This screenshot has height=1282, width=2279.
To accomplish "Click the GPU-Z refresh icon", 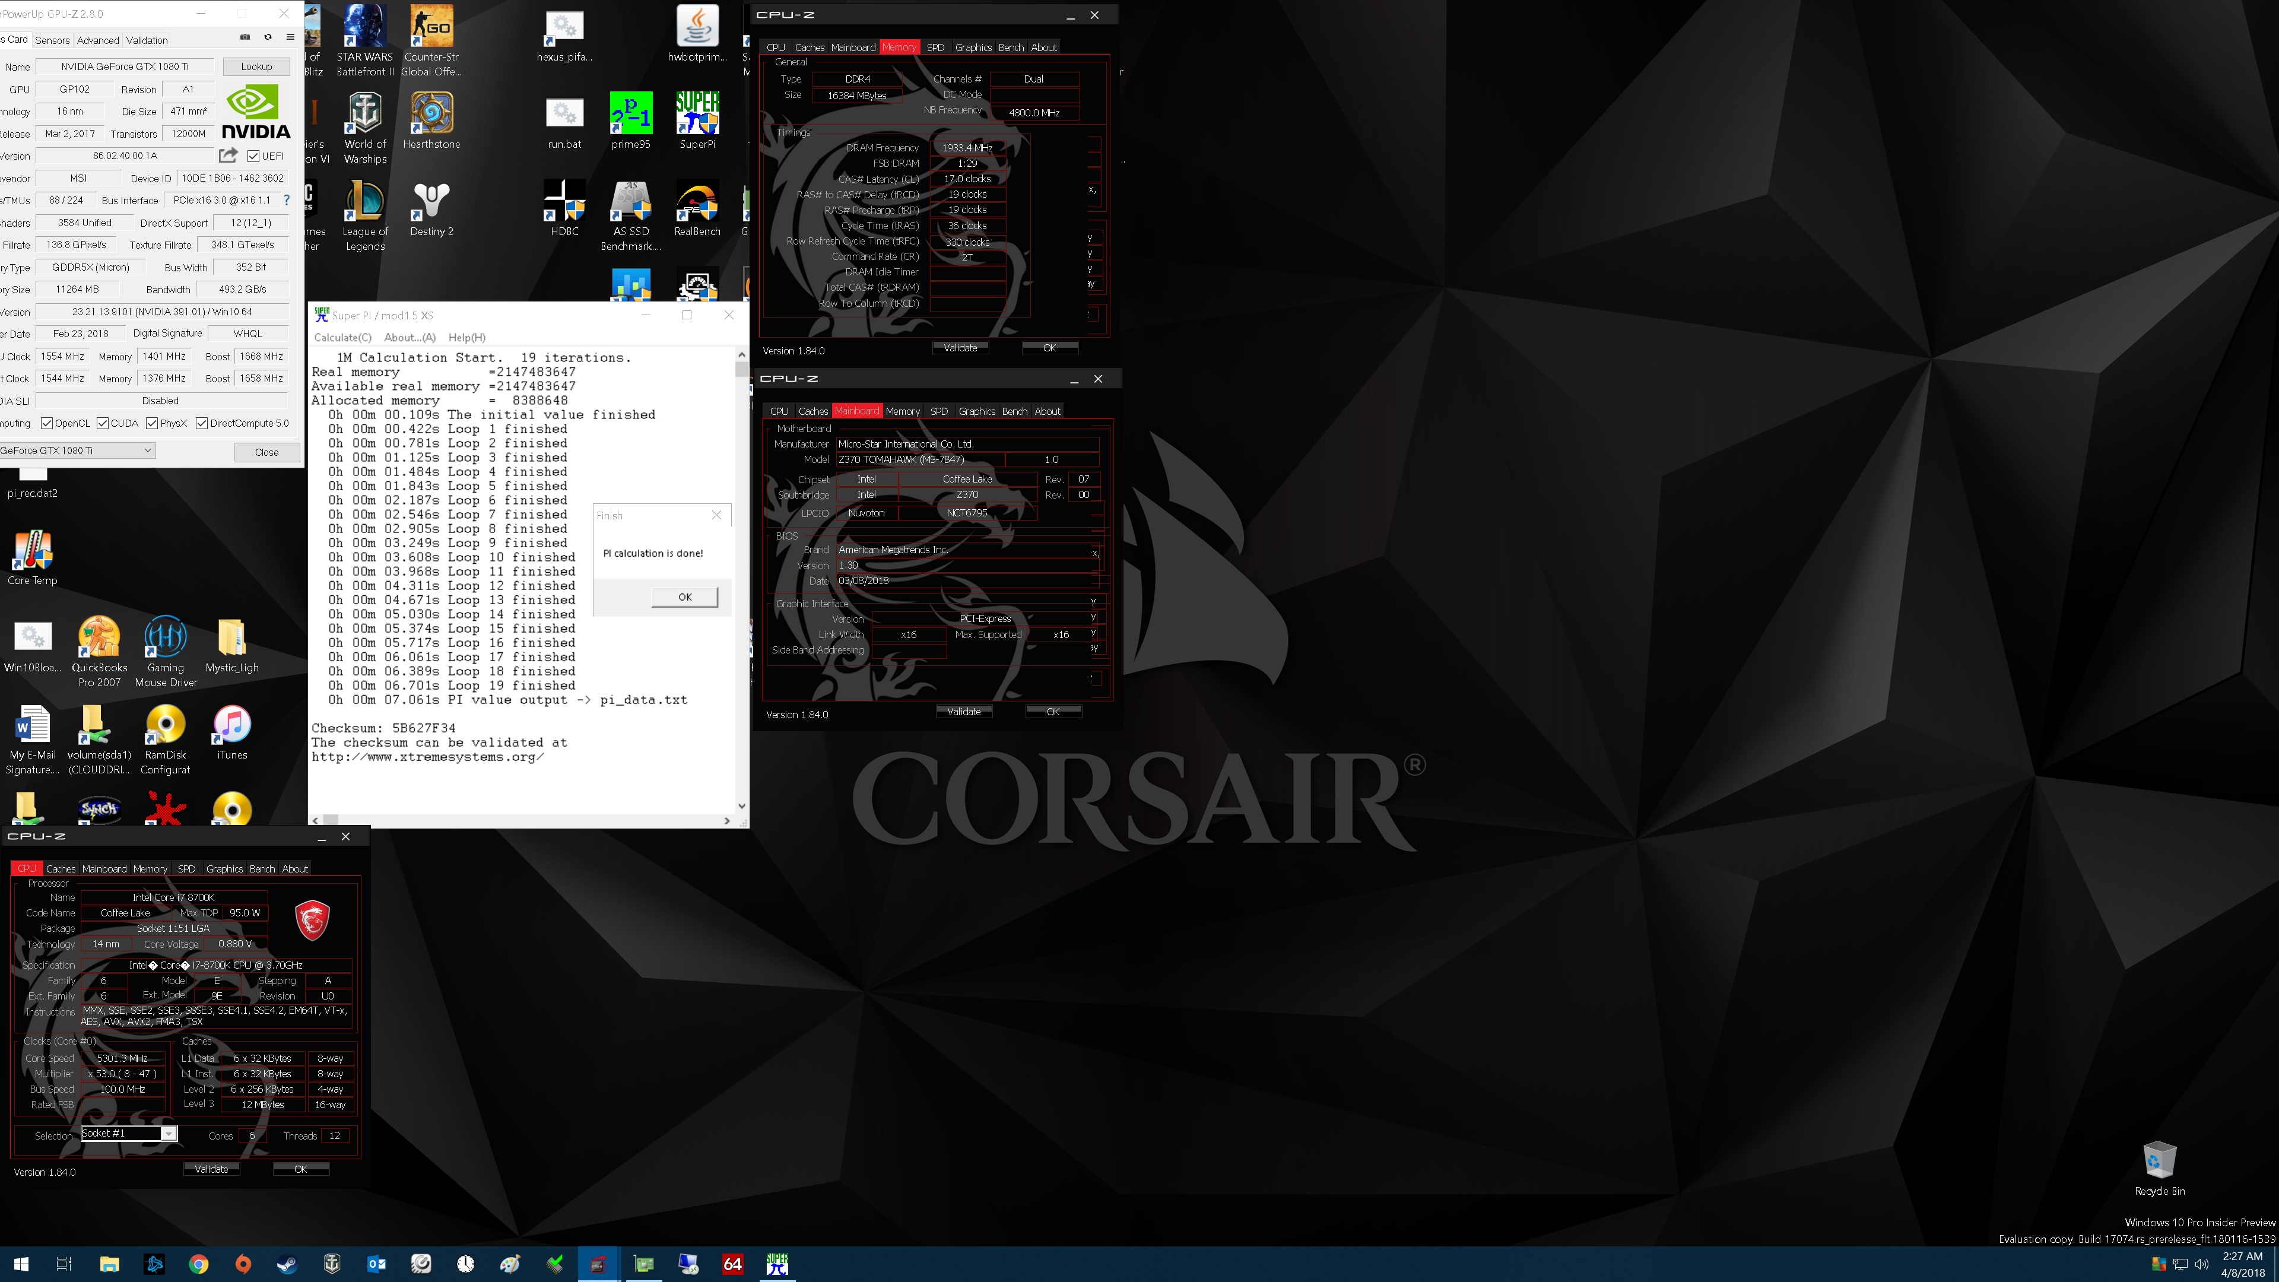I will (x=268, y=37).
